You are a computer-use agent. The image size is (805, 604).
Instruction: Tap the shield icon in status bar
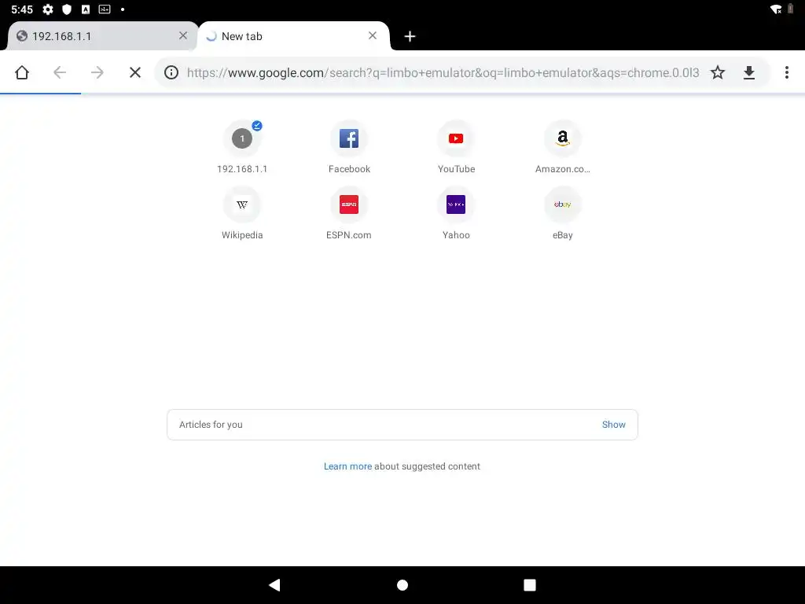67,9
